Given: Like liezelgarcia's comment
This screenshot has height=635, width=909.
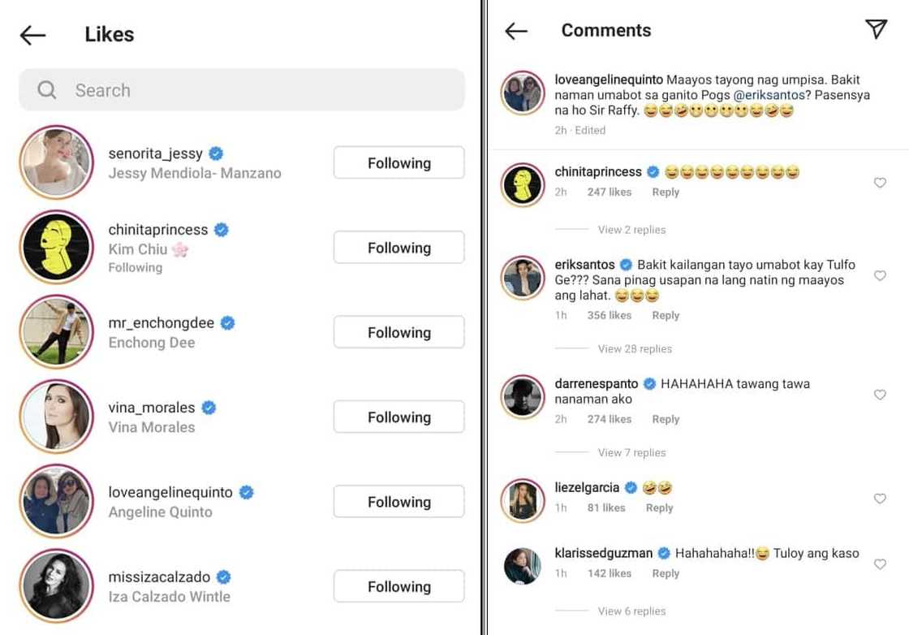Looking at the screenshot, I should click(880, 499).
